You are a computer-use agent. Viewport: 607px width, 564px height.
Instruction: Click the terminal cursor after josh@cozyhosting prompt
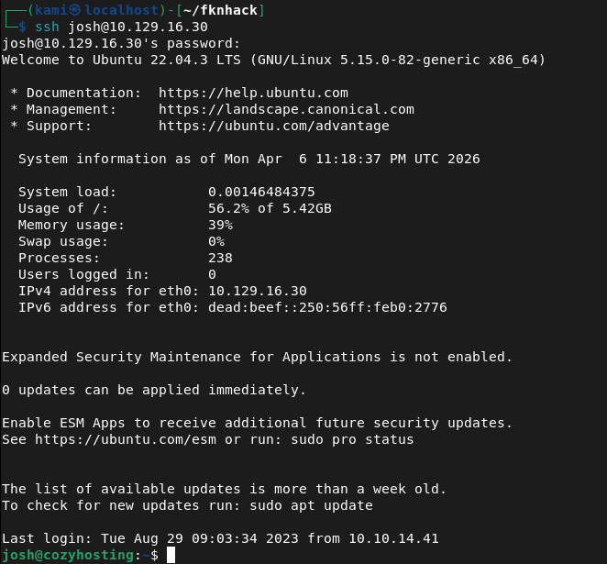click(171, 555)
